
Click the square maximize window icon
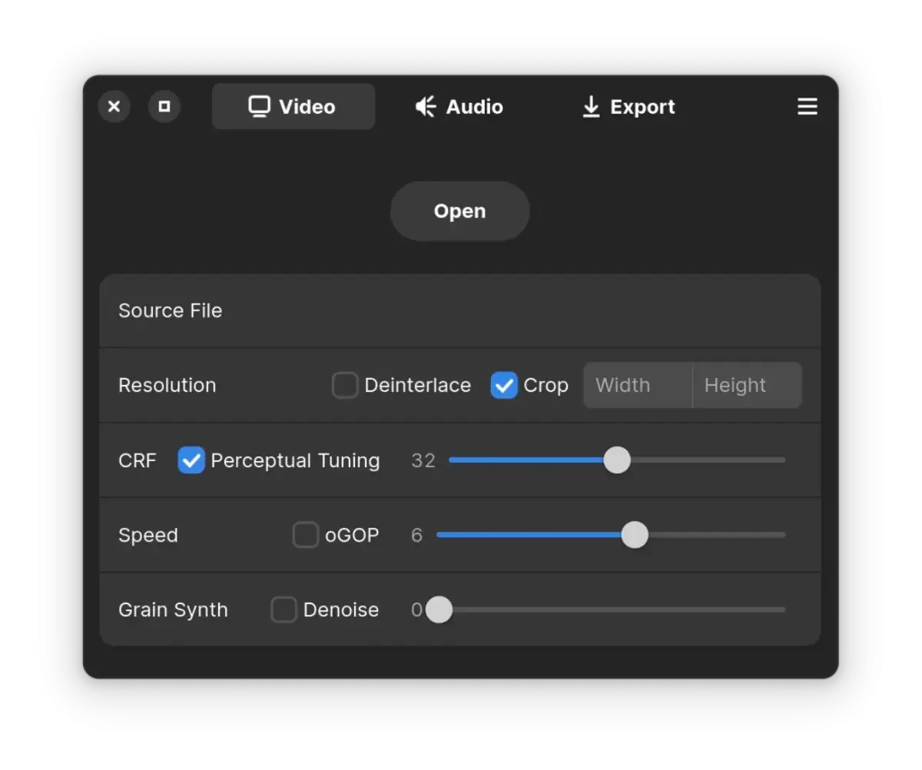tap(164, 107)
